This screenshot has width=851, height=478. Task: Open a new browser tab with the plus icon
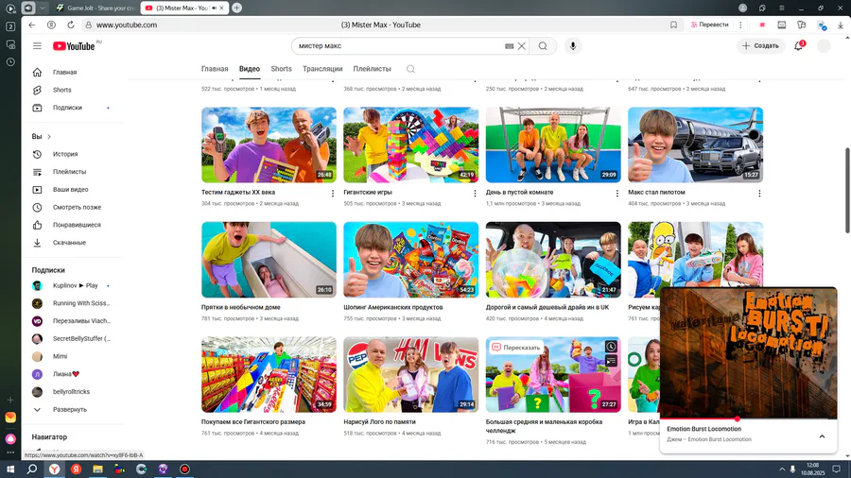(237, 9)
